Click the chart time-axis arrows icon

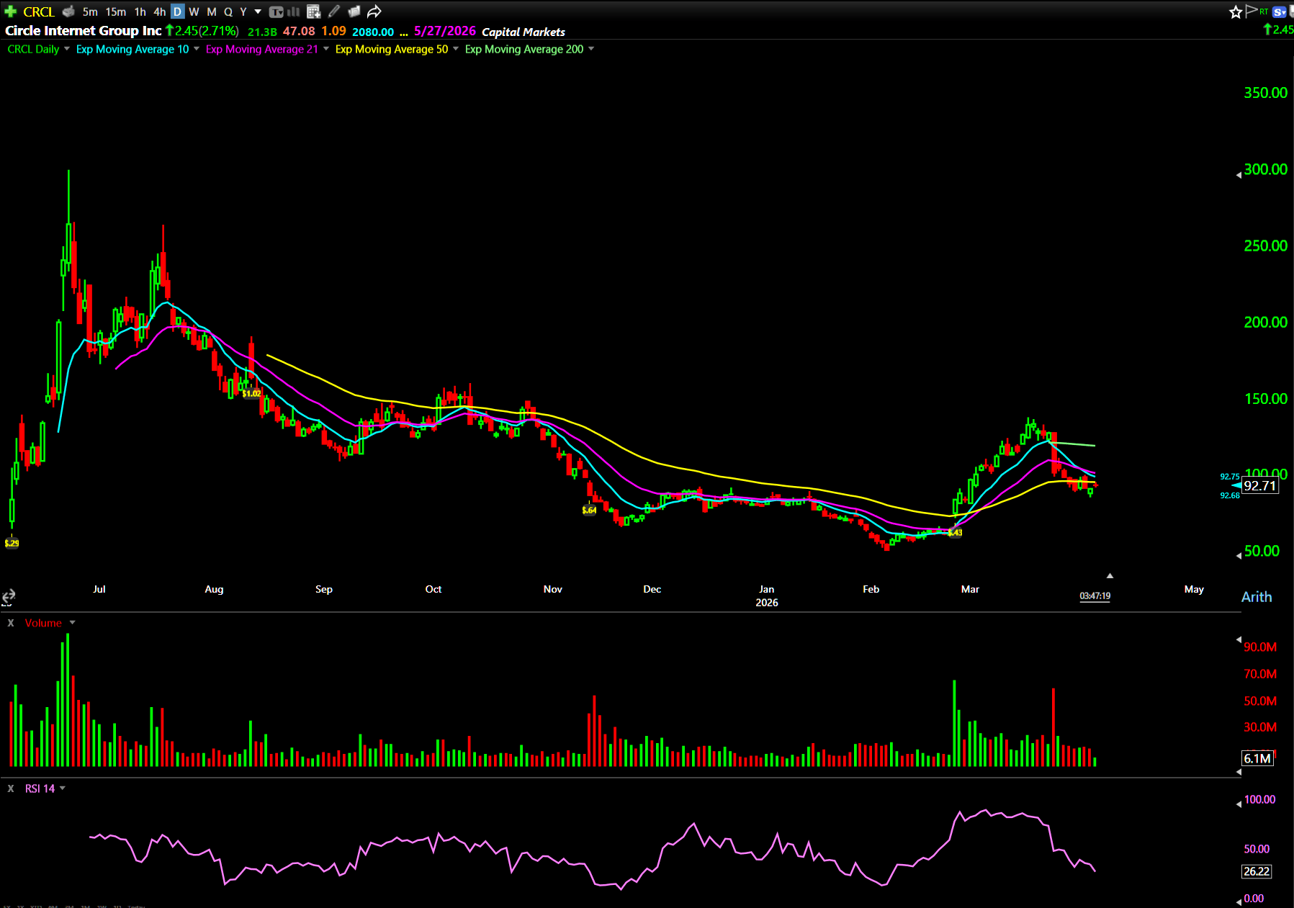coord(9,596)
